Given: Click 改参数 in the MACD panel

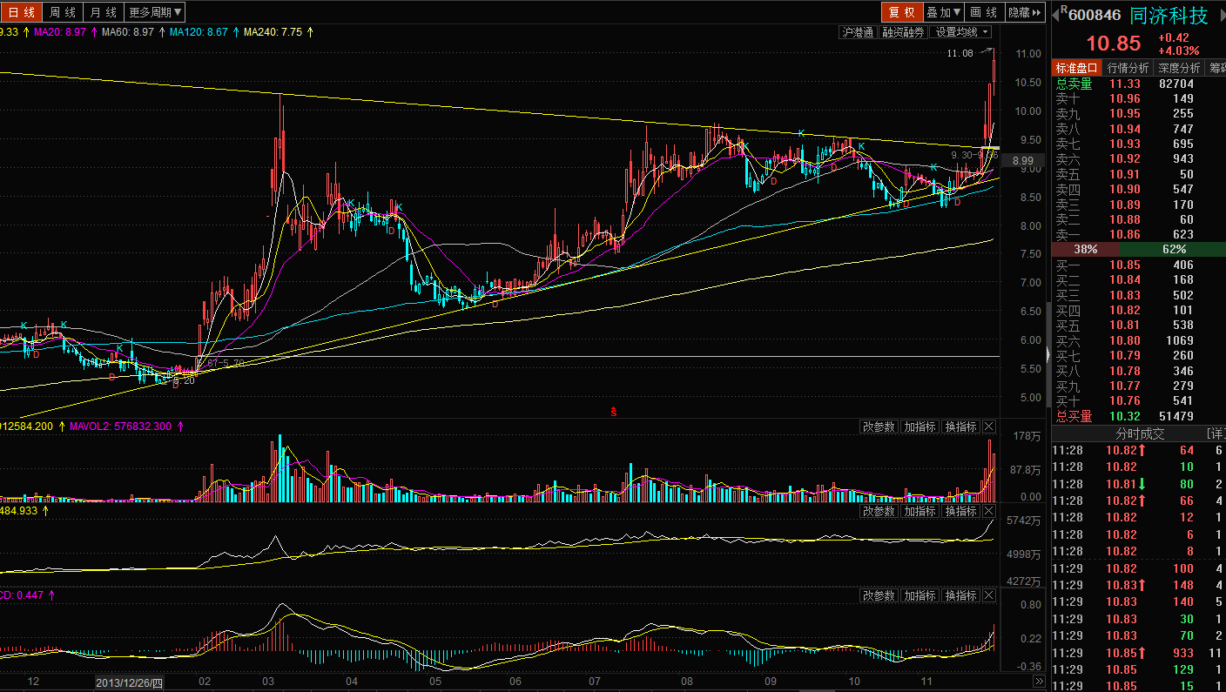Looking at the screenshot, I should click(879, 595).
